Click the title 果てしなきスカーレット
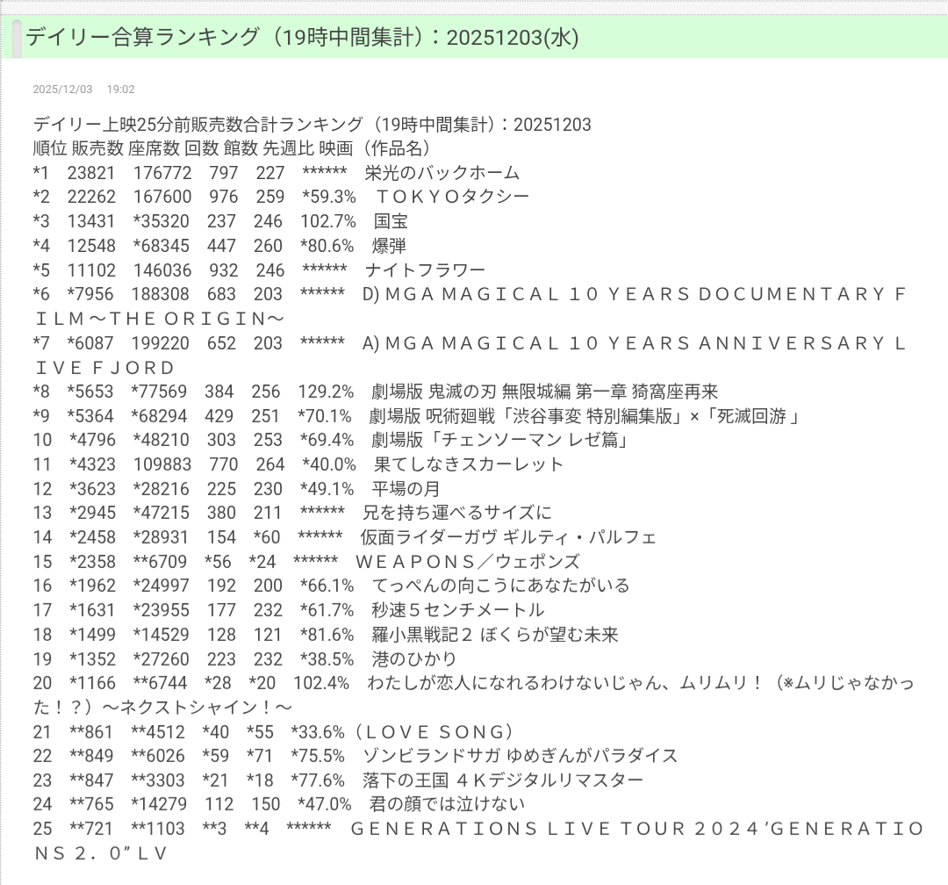 click(468, 464)
